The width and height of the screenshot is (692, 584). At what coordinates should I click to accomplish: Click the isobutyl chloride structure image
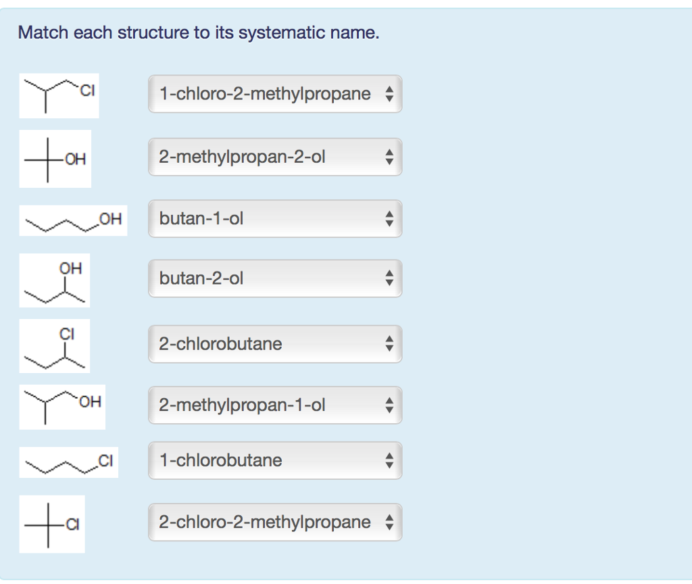pyautogui.click(x=59, y=95)
